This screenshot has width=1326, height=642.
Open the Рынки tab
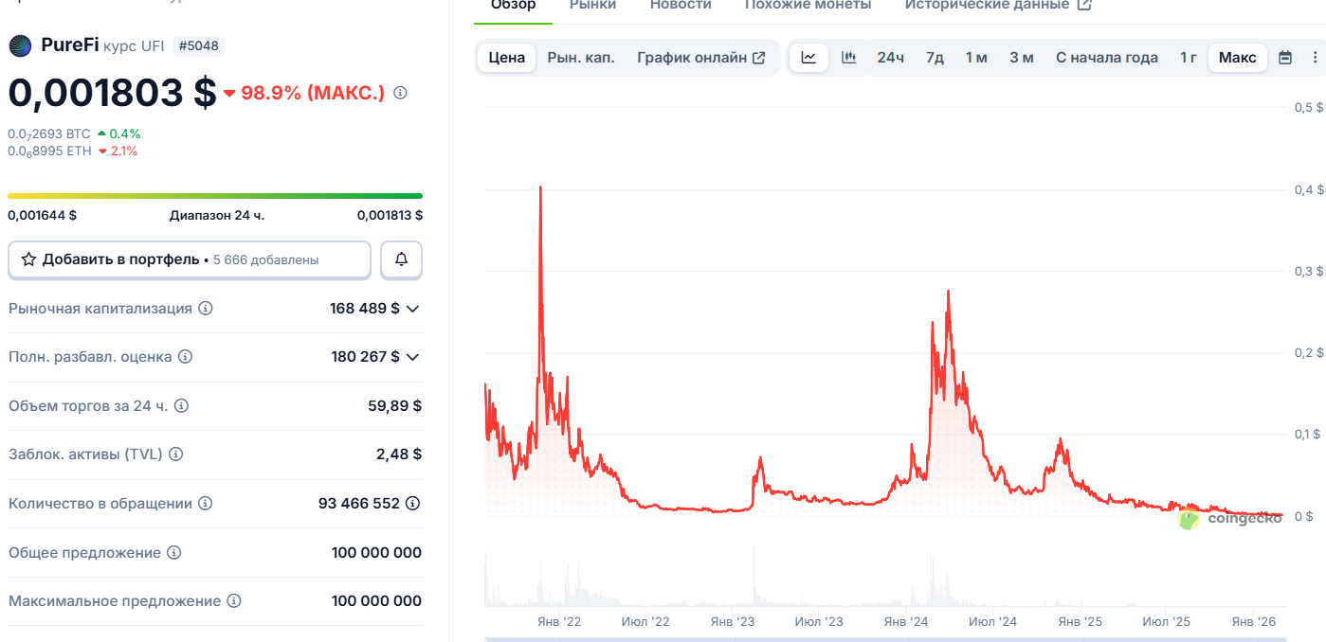(593, 6)
